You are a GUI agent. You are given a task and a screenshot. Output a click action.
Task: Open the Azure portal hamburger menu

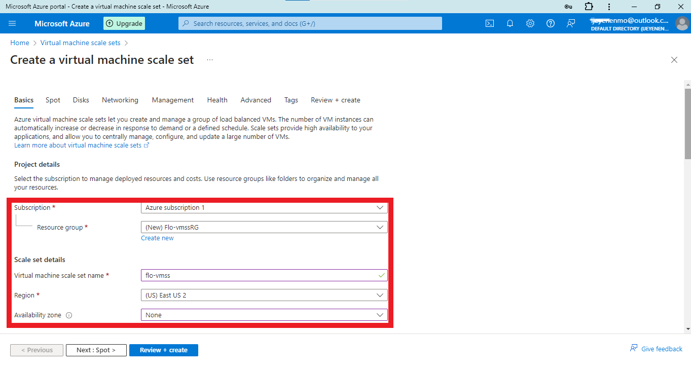(x=13, y=23)
